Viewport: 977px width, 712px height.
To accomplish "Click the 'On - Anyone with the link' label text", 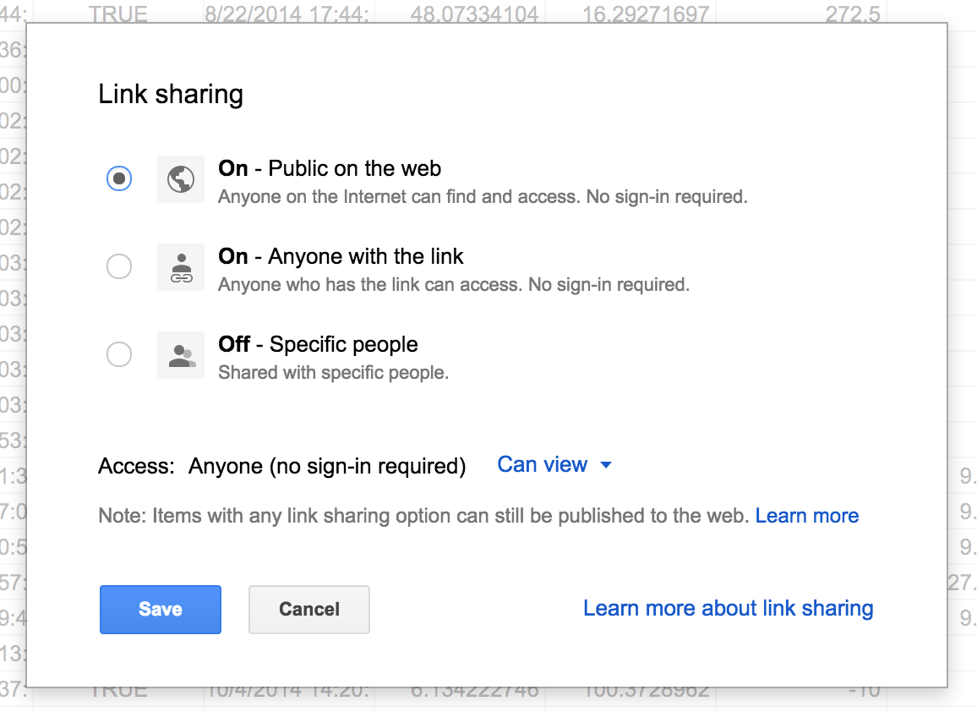I will [x=341, y=257].
